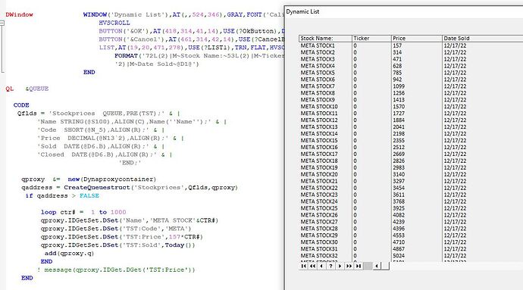Click the add(qproxy.q) statement
This screenshot has height=290, width=523.
click(70, 254)
